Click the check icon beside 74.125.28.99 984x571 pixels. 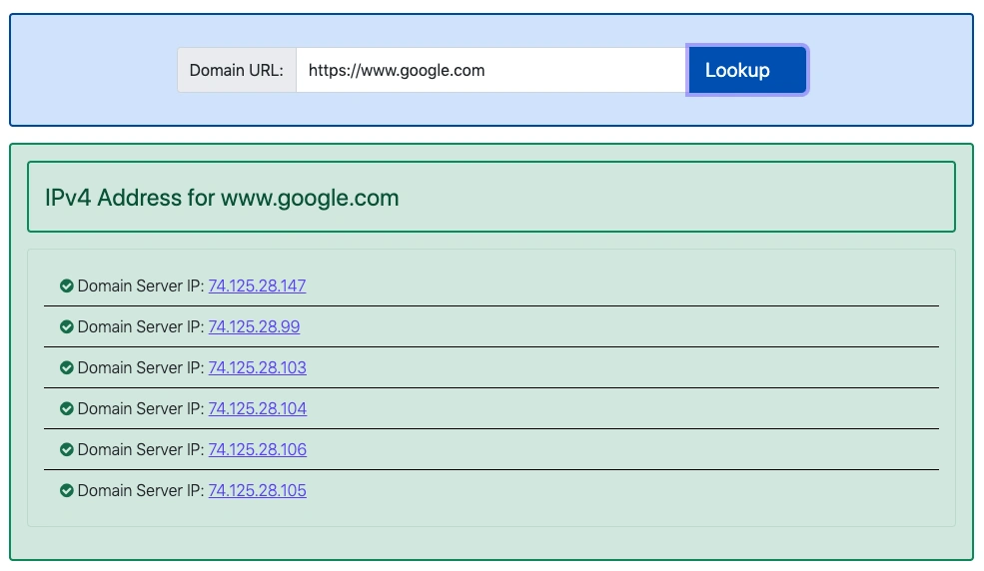(67, 327)
